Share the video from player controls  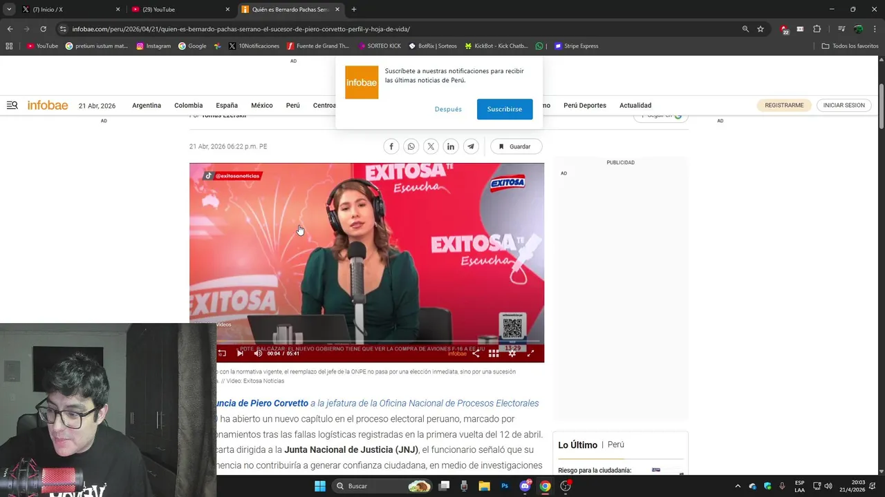tap(476, 353)
